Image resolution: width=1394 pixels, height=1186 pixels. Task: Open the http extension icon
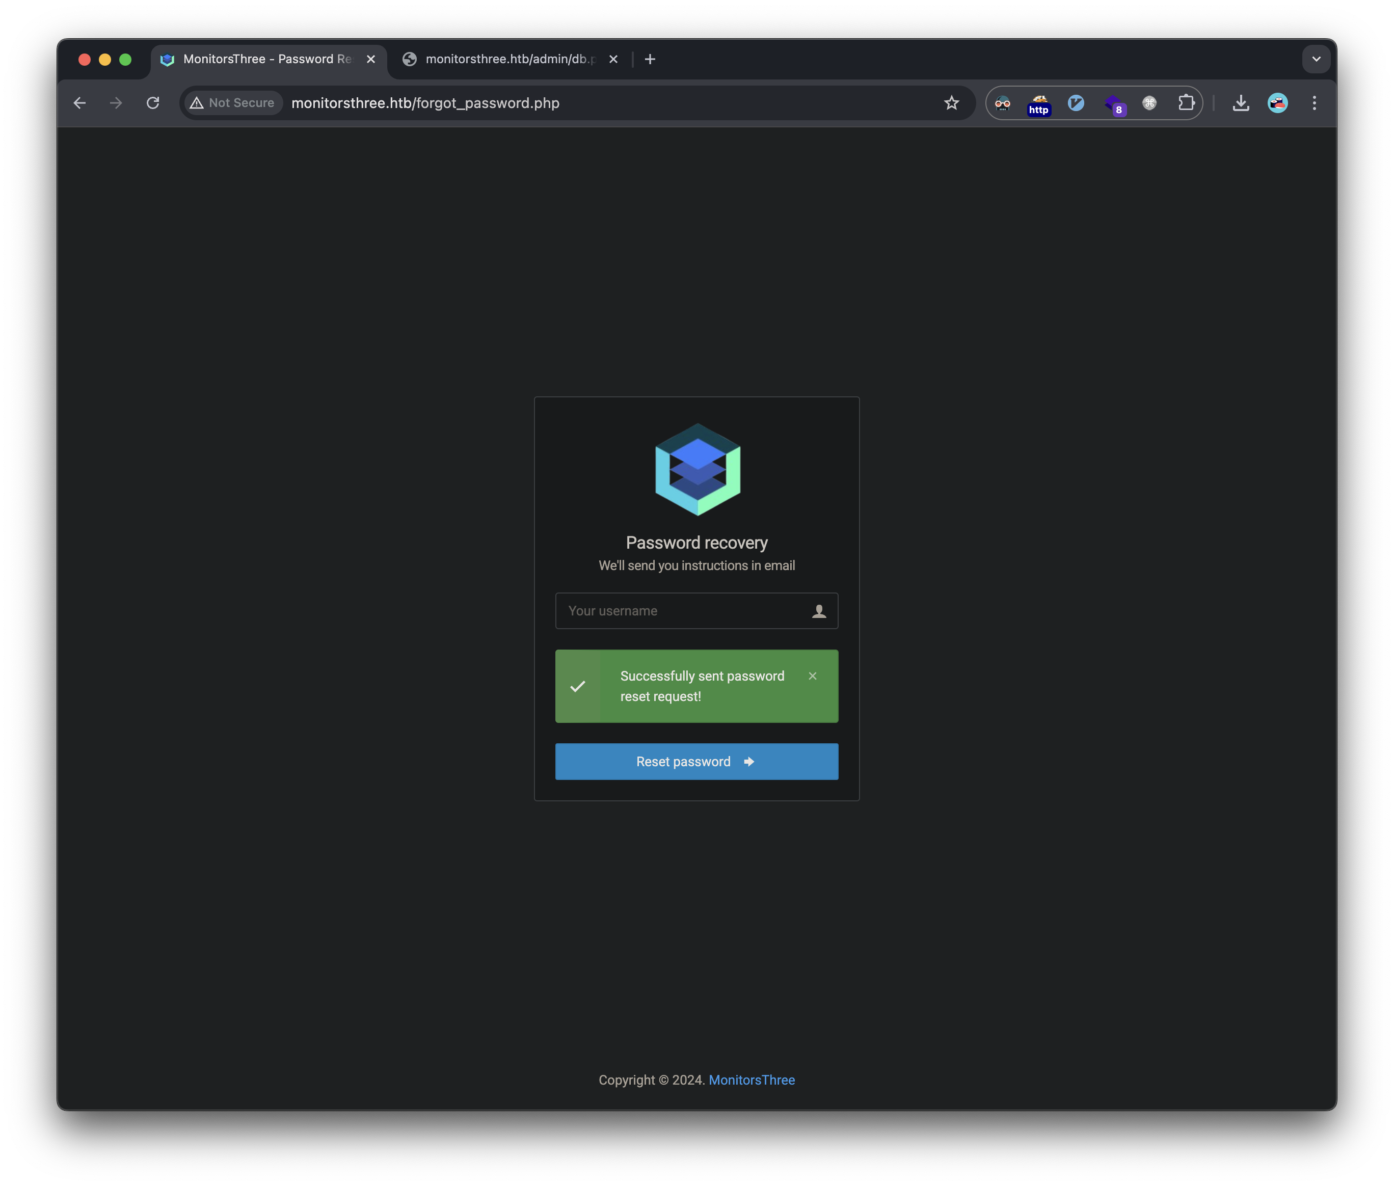1039,103
